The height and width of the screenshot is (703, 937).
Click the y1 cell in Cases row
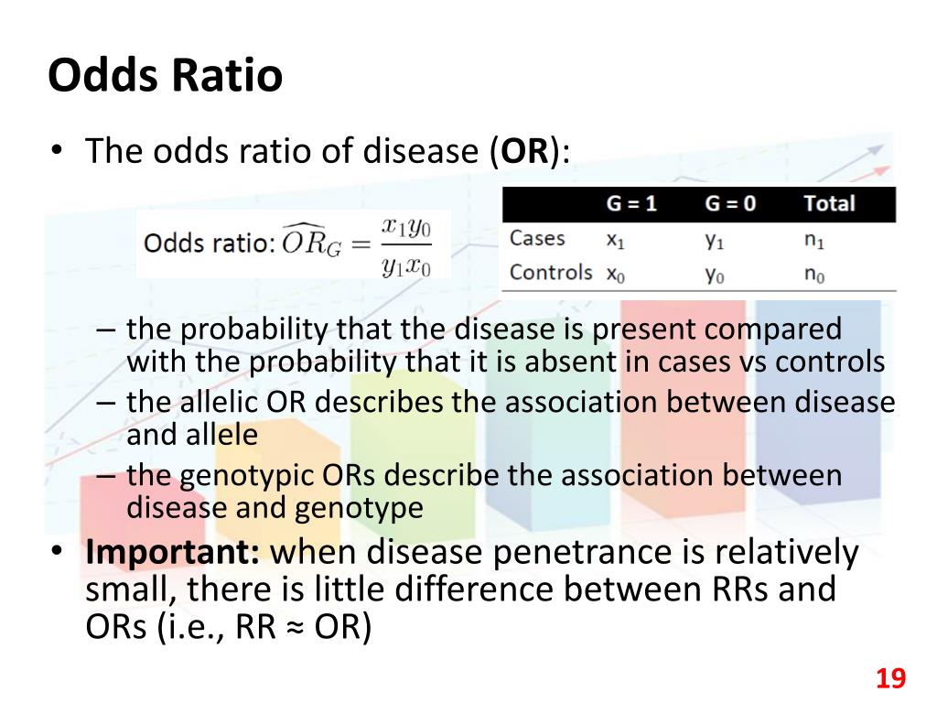tap(715, 240)
